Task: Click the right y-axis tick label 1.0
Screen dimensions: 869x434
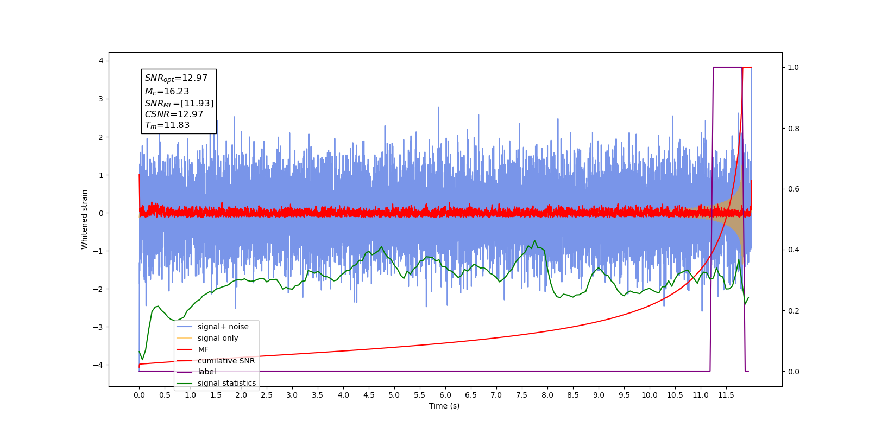Action: [794, 67]
